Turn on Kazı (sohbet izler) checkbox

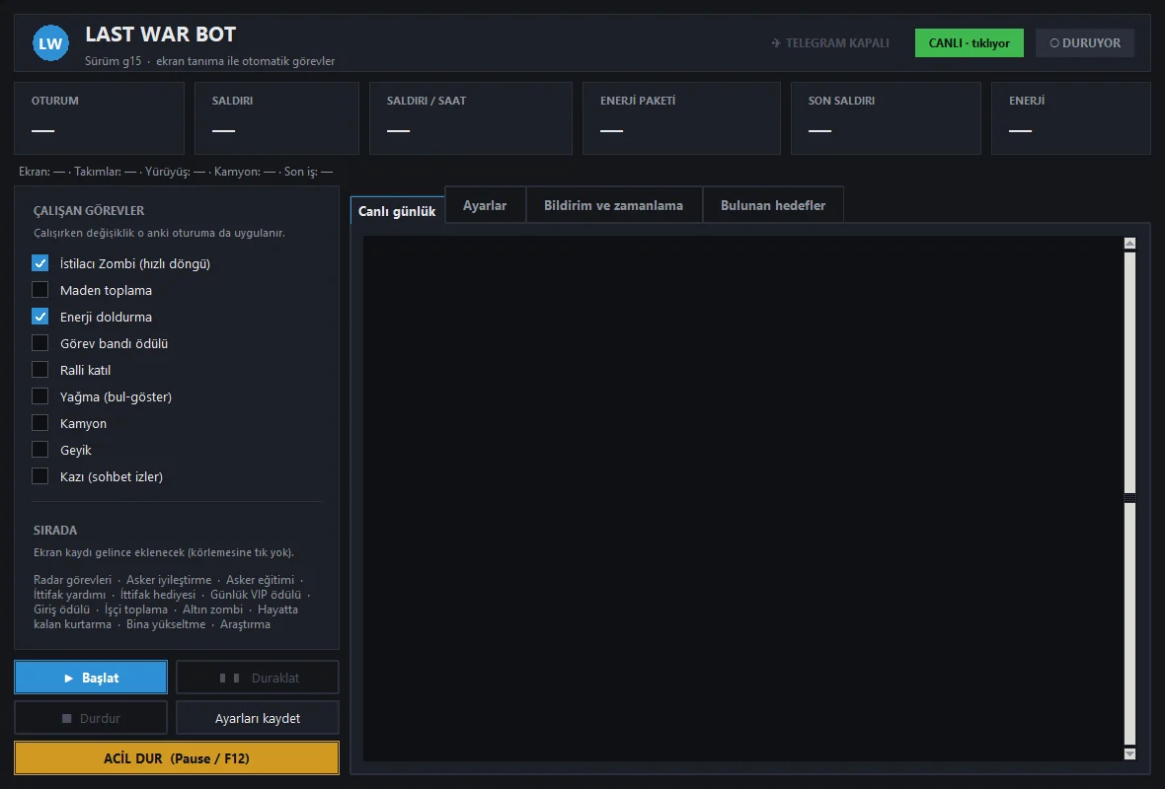click(40, 477)
